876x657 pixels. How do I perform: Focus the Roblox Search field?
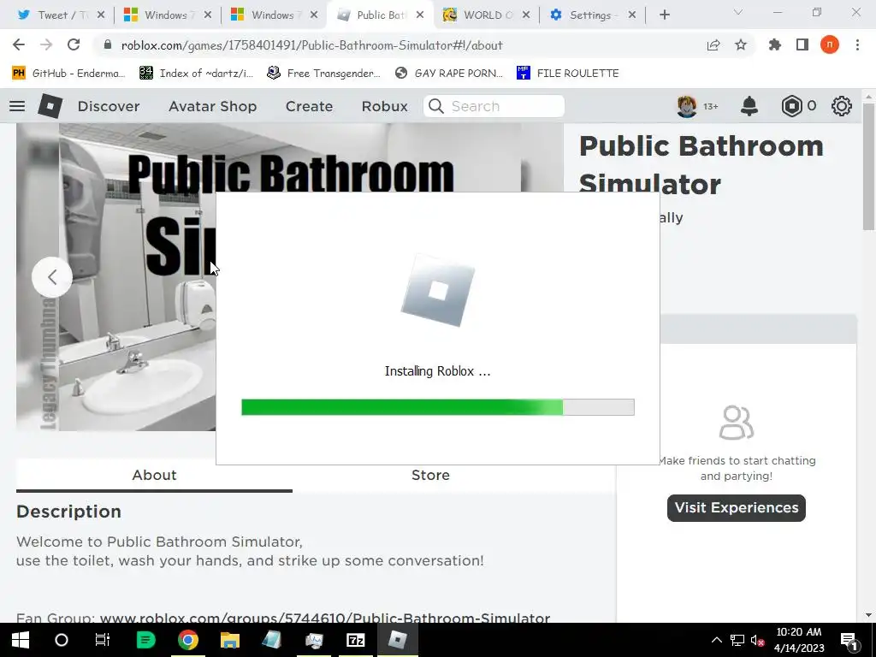pos(494,106)
